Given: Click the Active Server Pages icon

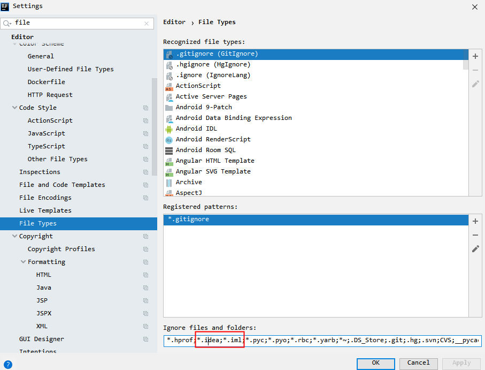Looking at the screenshot, I should (169, 97).
